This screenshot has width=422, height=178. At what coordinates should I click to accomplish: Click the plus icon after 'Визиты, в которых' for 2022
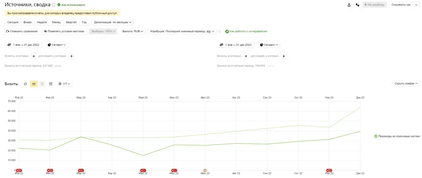34,56
